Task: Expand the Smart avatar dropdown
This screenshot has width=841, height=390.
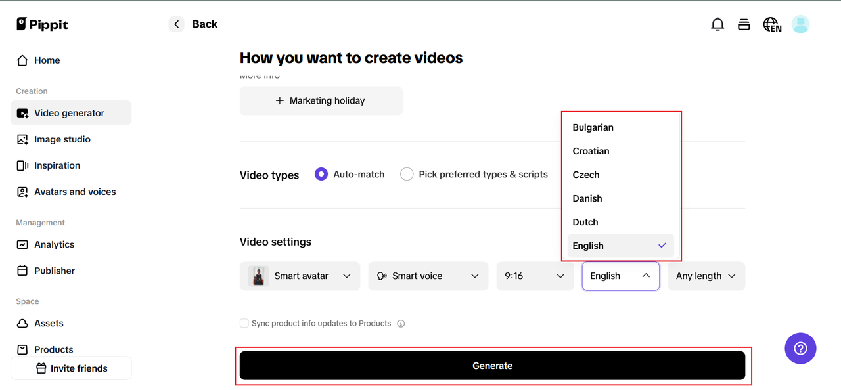Action: [300, 276]
